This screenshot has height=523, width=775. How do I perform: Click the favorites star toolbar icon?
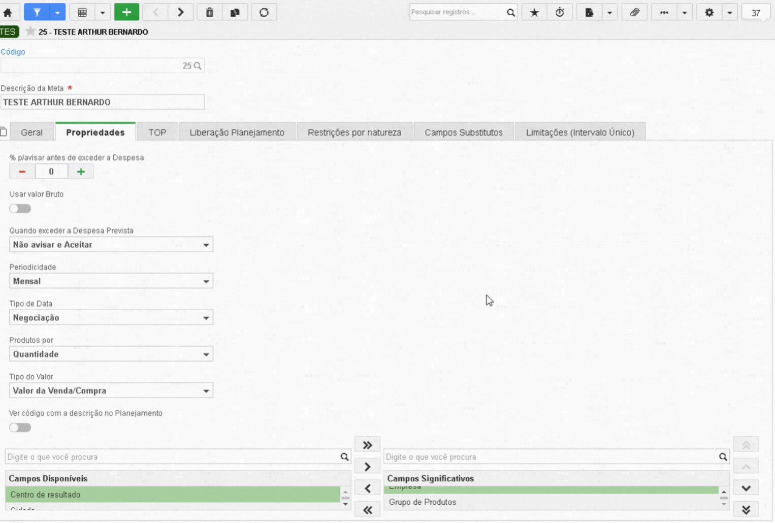[534, 12]
